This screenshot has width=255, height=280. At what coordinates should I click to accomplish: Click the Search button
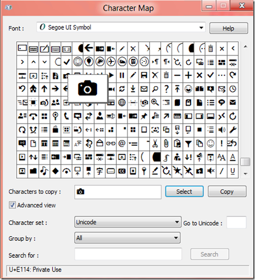coord(209,254)
